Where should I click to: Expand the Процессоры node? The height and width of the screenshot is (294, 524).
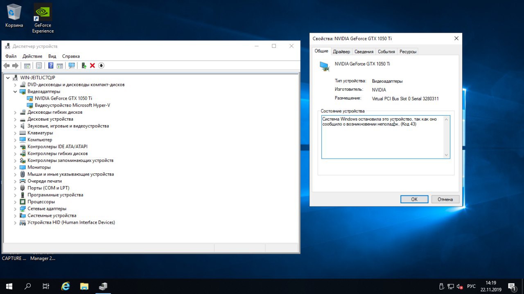[15, 202]
